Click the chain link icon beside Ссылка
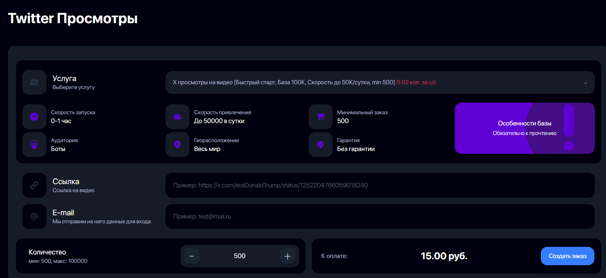 tap(34, 185)
